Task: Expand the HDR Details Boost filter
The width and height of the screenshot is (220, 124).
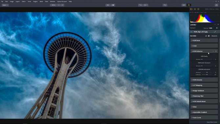Action: pyautogui.click(x=204, y=101)
